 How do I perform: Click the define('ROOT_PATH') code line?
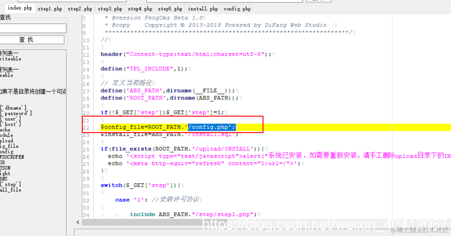coord(169,98)
